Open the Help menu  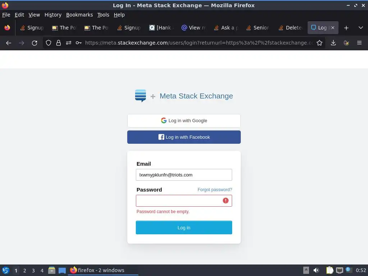coord(119,15)
